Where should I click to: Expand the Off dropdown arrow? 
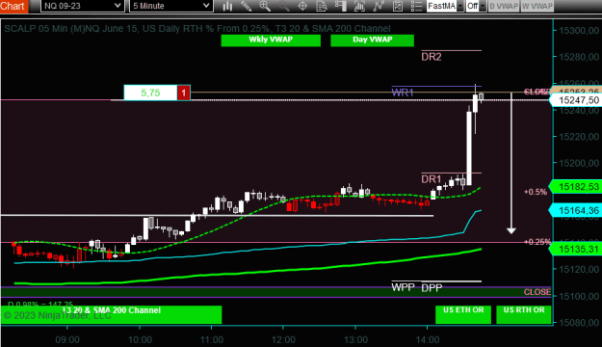click(483, 6)
